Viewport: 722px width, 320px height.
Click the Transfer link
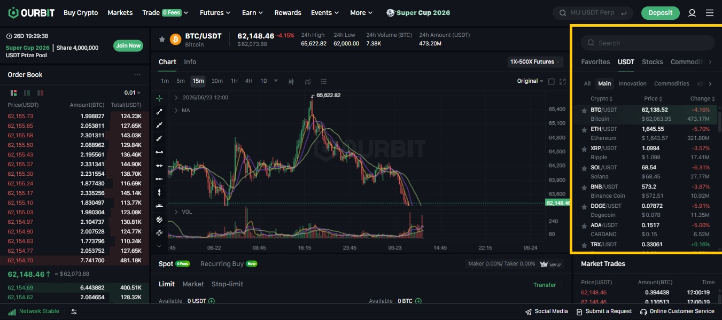(545, 285)
